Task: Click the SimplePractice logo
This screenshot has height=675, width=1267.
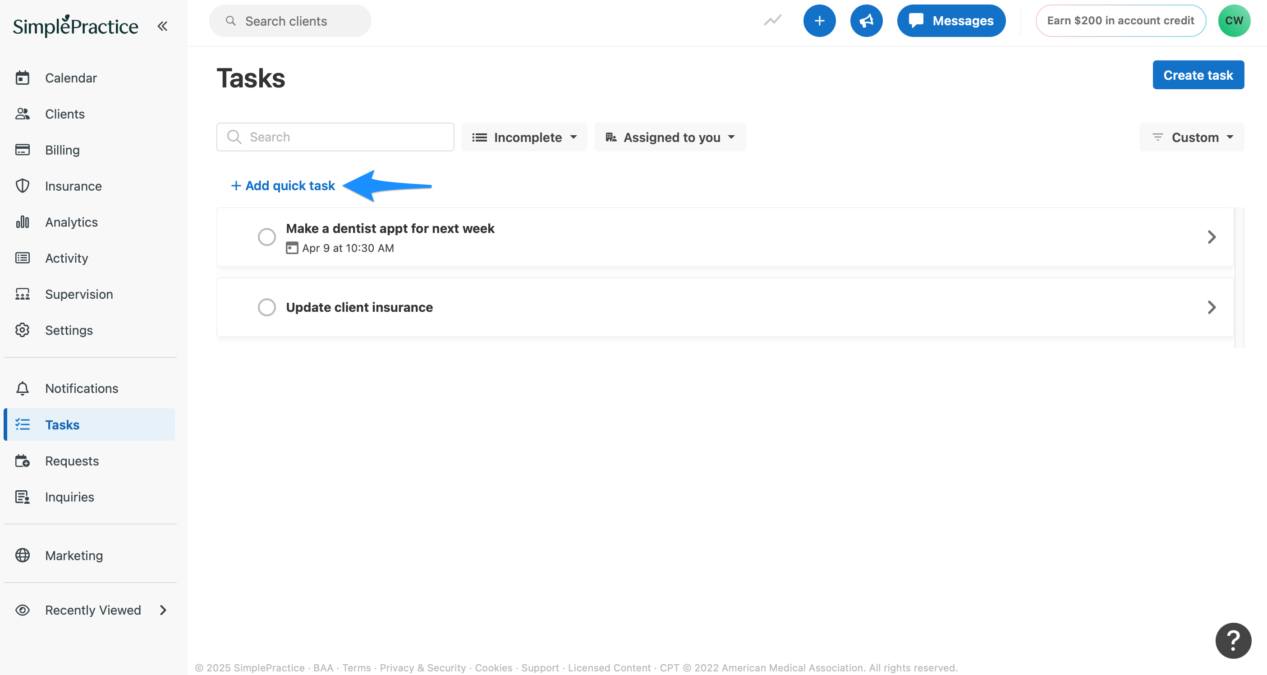Action: click(x=75, y=26)
